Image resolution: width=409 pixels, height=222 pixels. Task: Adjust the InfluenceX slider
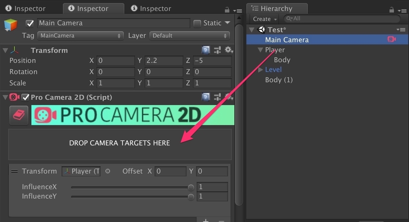coord(132,187)
